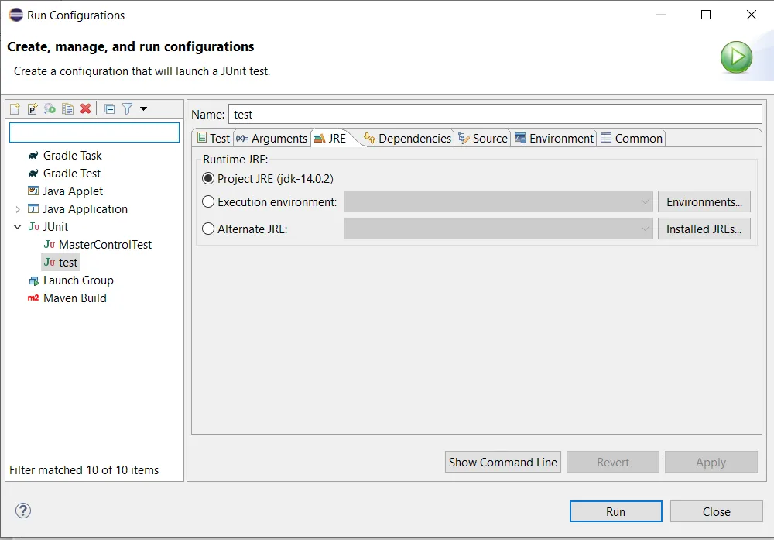Duplicate the selected launch configuration
Screen dimensions: 774x540
pyautogui.click(x=67, y=108)
